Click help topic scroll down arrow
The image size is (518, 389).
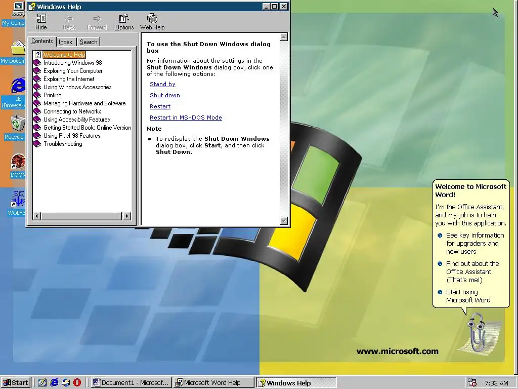pos(284,221)
